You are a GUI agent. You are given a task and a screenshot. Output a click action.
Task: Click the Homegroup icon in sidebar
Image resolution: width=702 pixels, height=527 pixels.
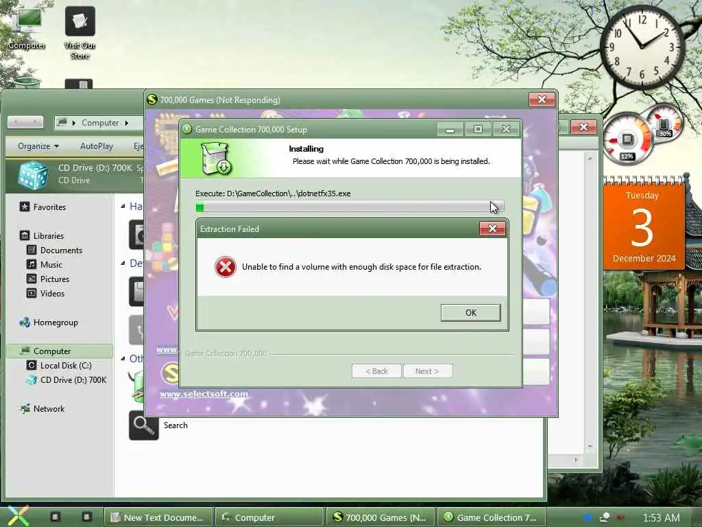pos(25,322)
